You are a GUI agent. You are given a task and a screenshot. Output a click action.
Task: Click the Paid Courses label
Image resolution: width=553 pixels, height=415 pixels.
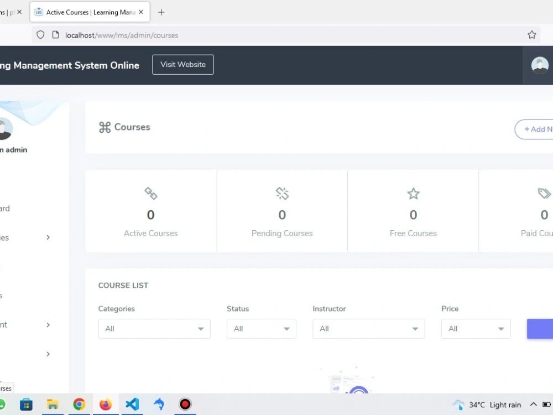coord(537,234)
